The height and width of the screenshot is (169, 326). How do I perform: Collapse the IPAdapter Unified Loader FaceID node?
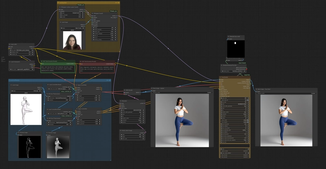[x=60, y=7]
